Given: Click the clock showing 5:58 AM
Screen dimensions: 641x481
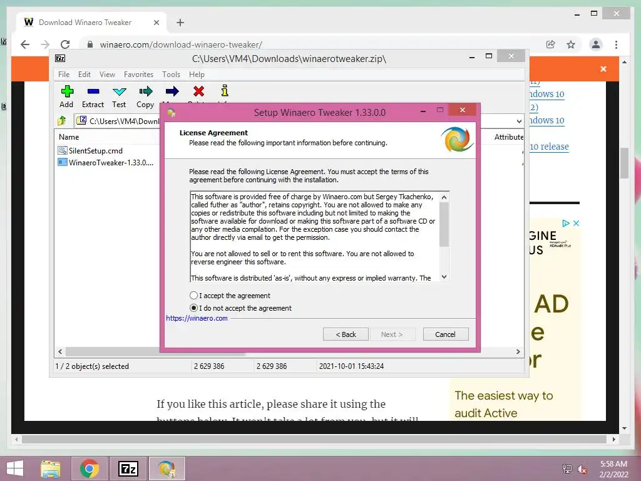Looking at the screenshot, I should [613, 464].
